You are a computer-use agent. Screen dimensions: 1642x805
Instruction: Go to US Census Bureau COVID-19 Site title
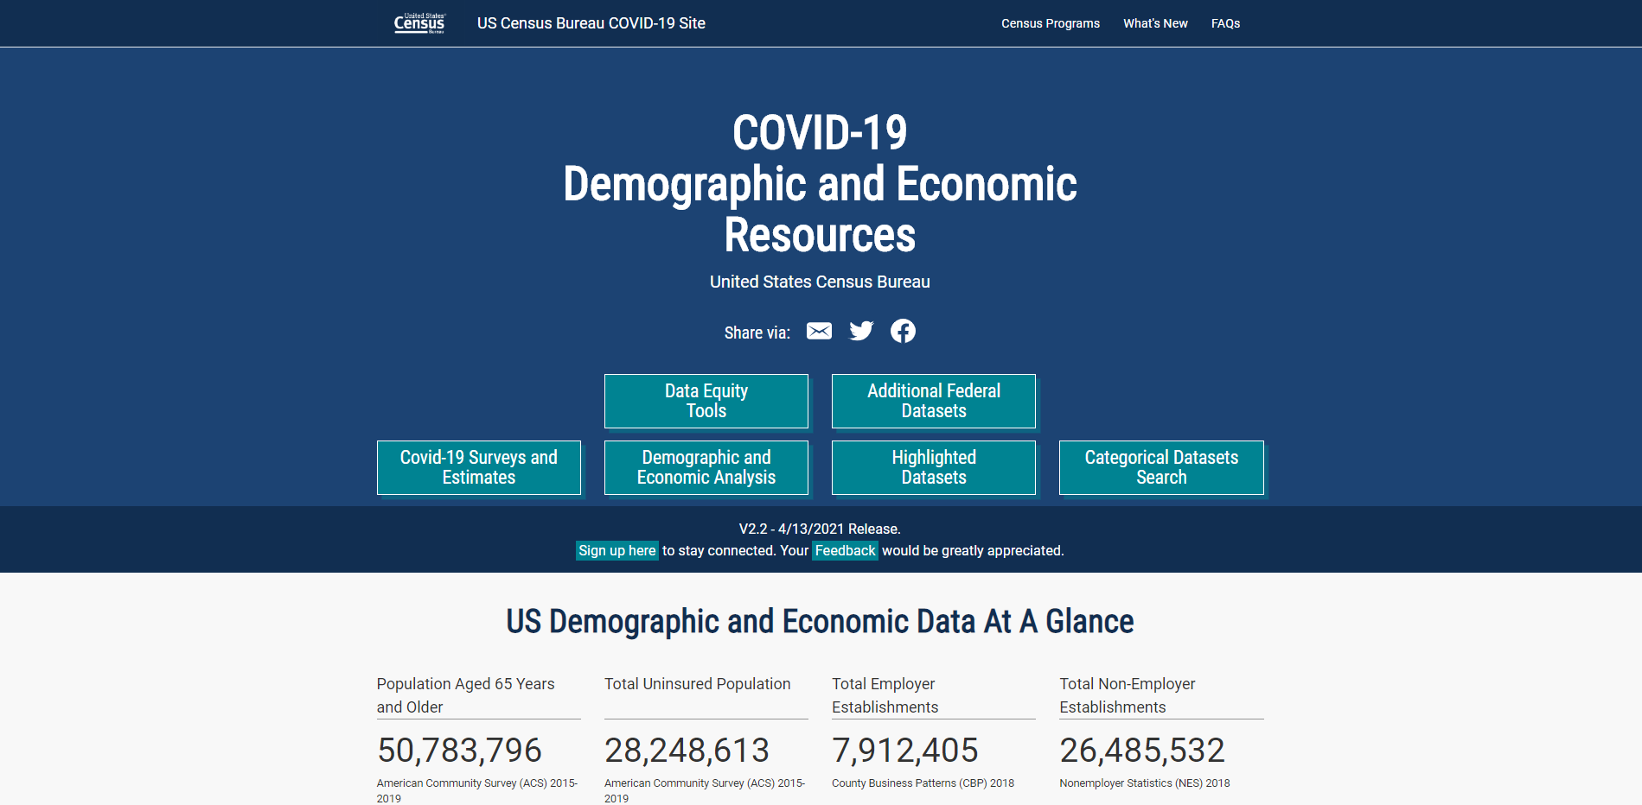coord(591,23)
